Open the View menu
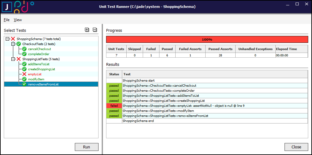 [x=18, y=20]
